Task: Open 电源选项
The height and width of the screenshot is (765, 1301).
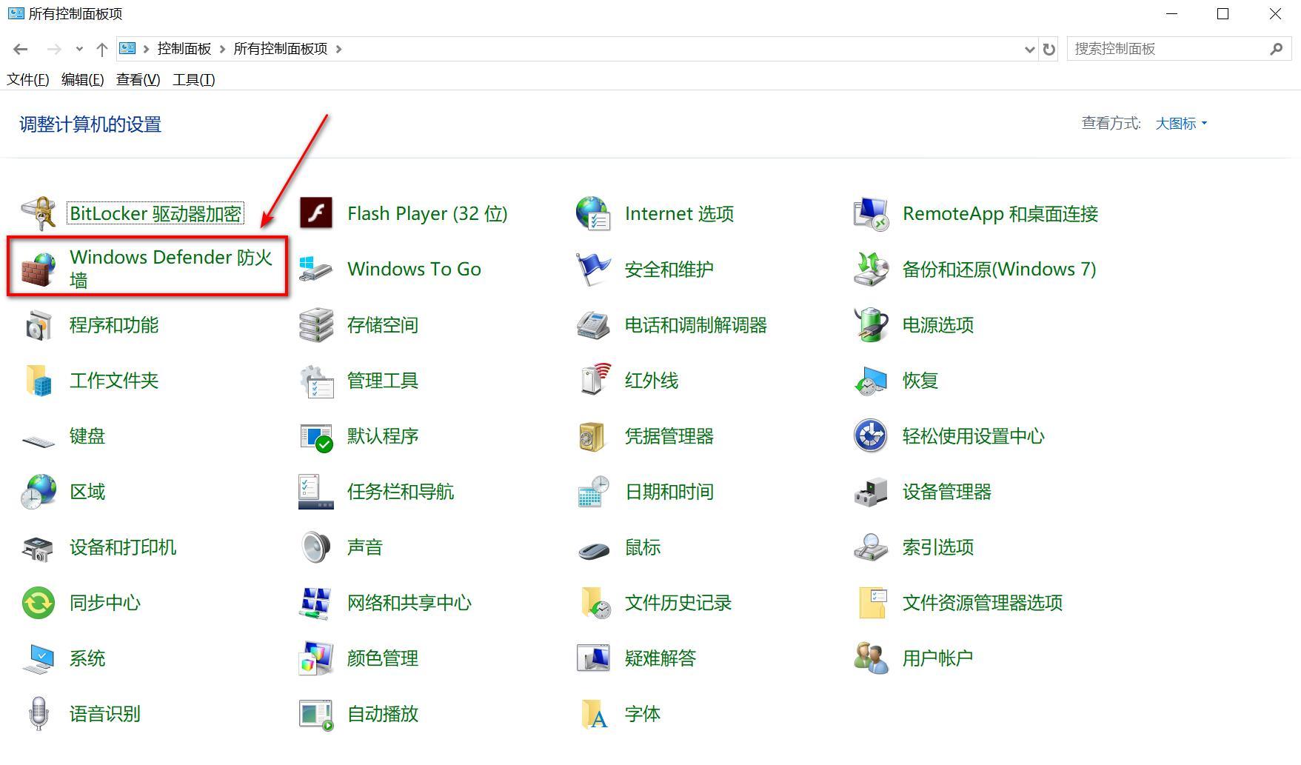Action: pos(937,324)
